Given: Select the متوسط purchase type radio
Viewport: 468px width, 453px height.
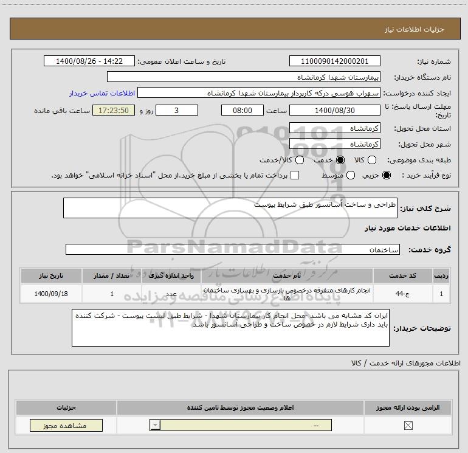Looking at the screenshot, I should click(x=351, y=175).
